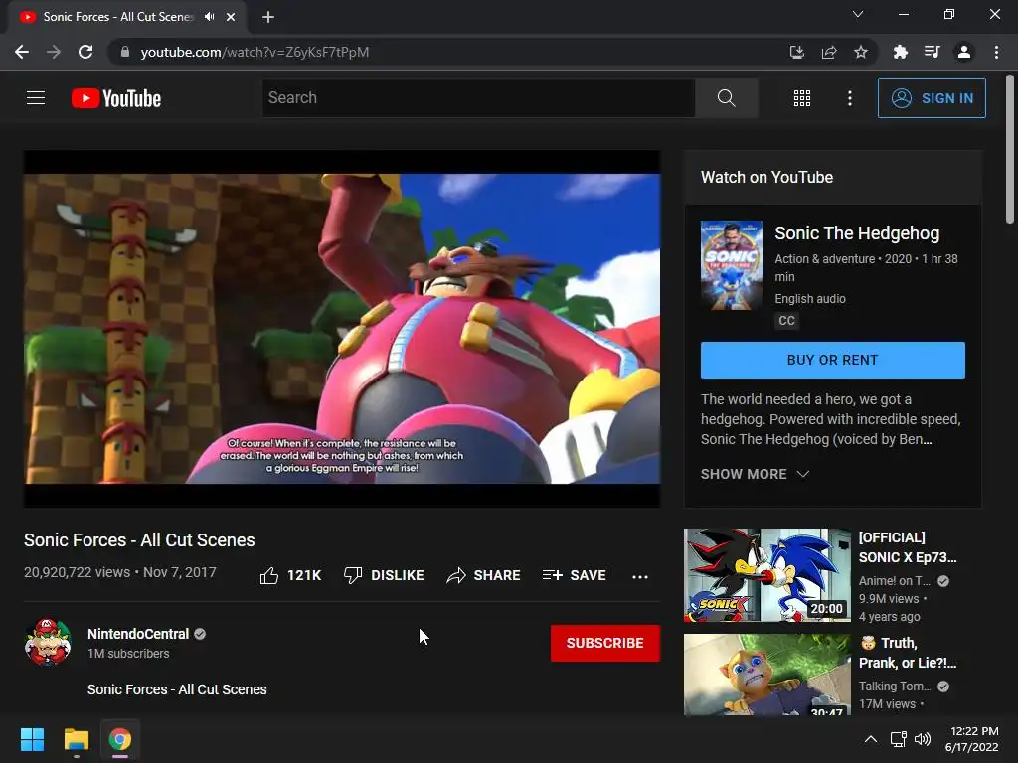View site information lock icon
Screen dimensions: 1018x763
pyautogui.click(x=124, y=52)
